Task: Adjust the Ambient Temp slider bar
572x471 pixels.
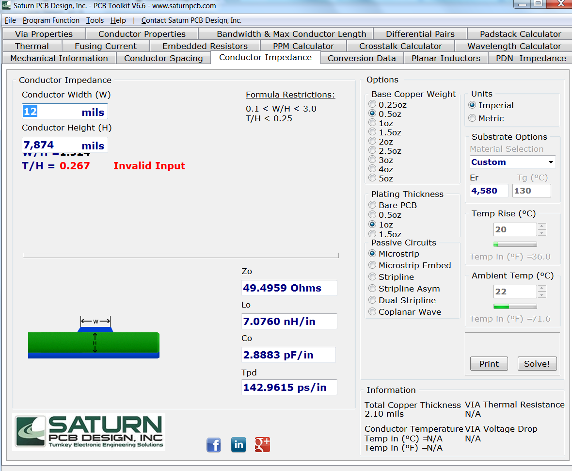Action: coord(515,307)
